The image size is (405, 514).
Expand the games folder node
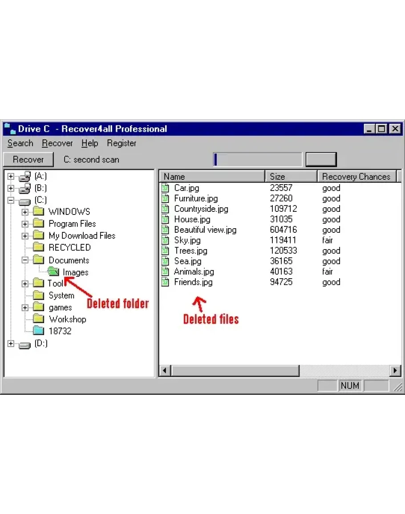point(25,308)
